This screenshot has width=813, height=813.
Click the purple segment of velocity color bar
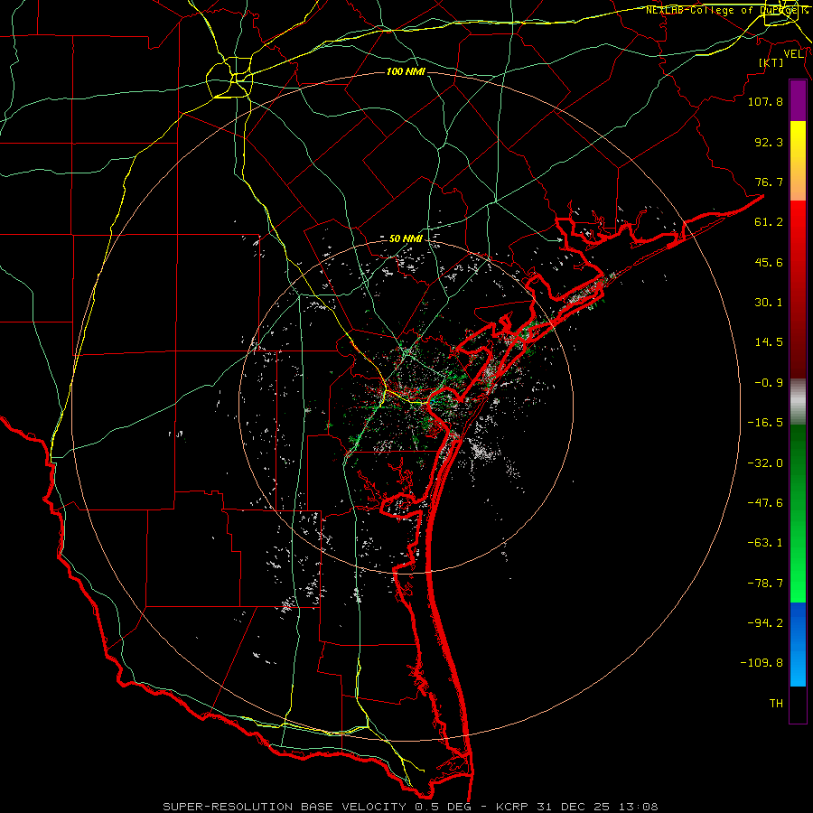point(798,100)
